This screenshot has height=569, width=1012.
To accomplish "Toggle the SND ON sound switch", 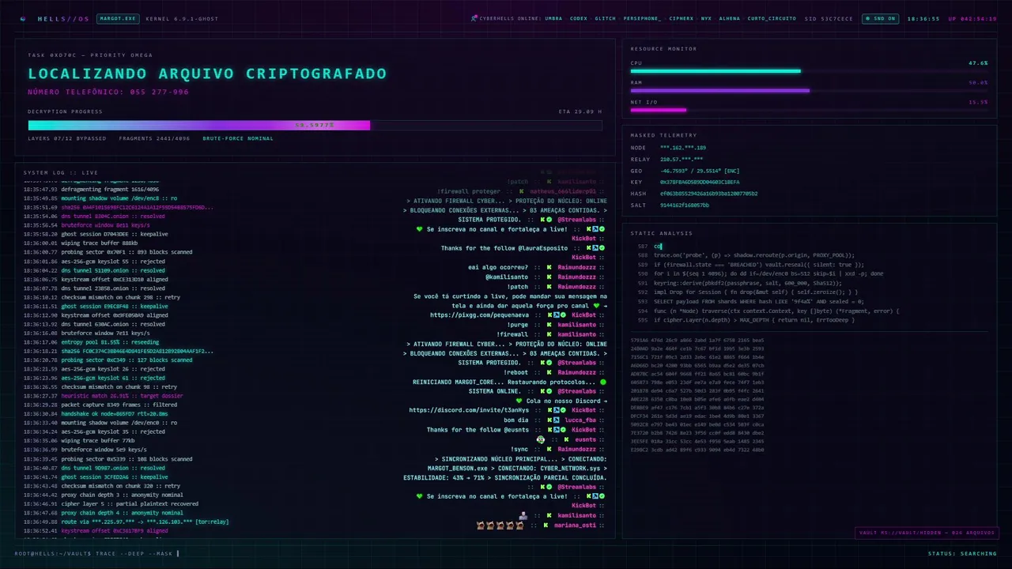I will 880,18.
